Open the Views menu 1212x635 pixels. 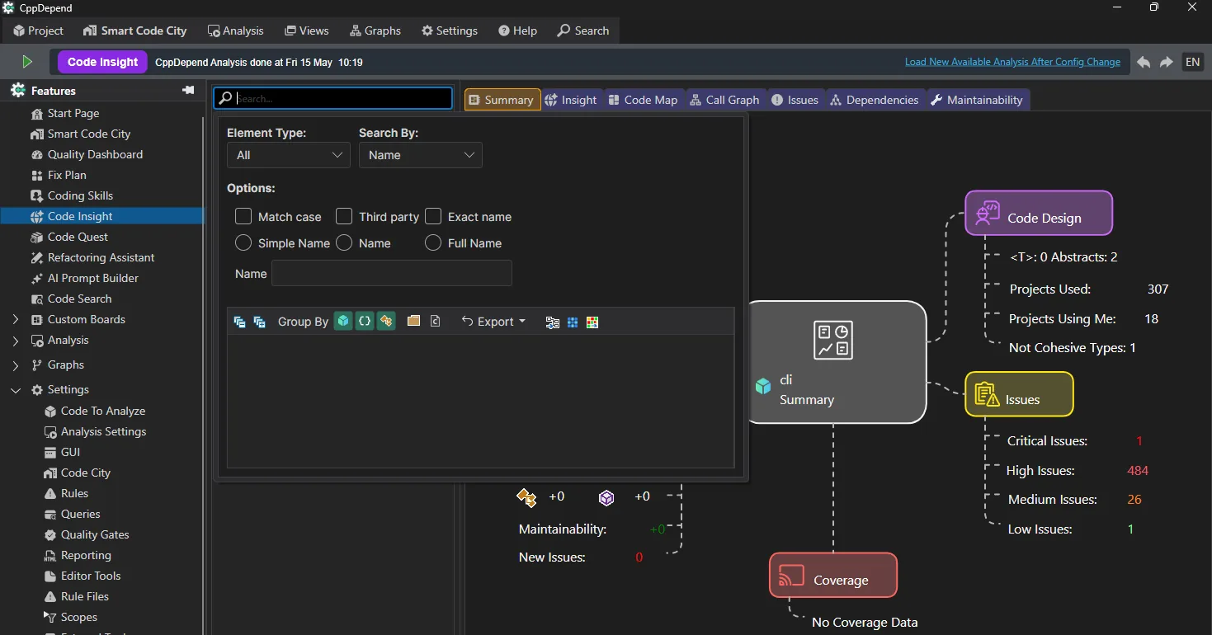306,31
